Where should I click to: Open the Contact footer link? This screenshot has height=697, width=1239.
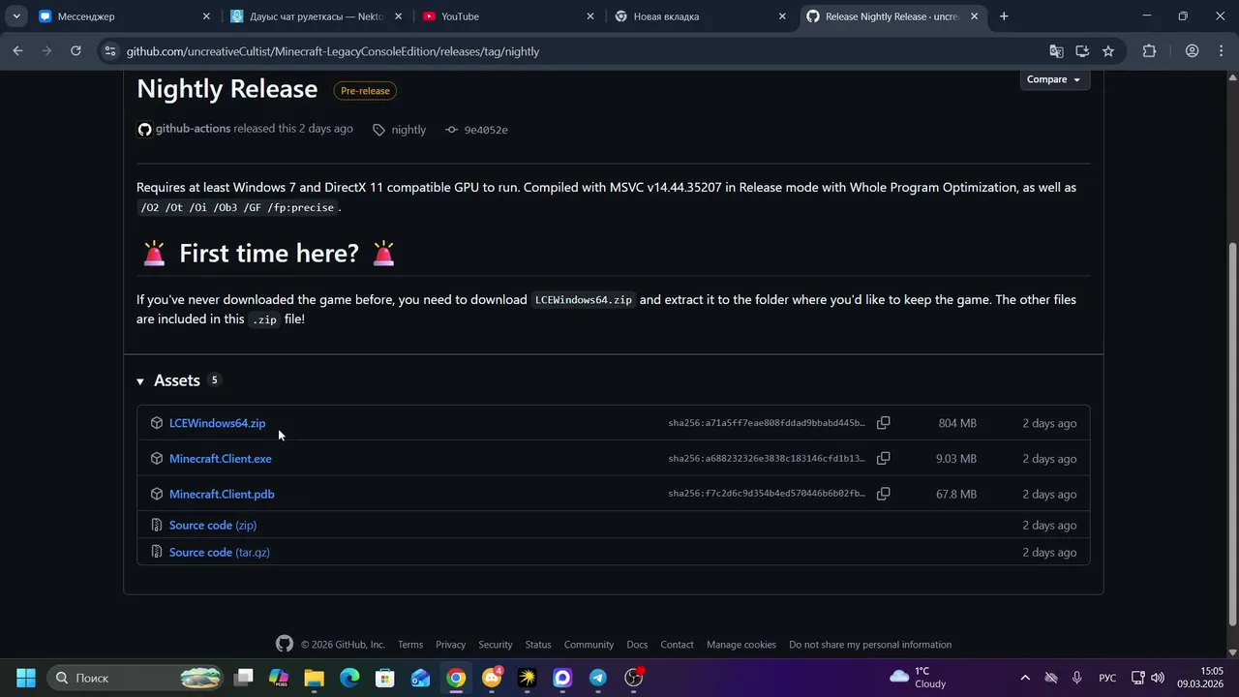pos(677,645)
